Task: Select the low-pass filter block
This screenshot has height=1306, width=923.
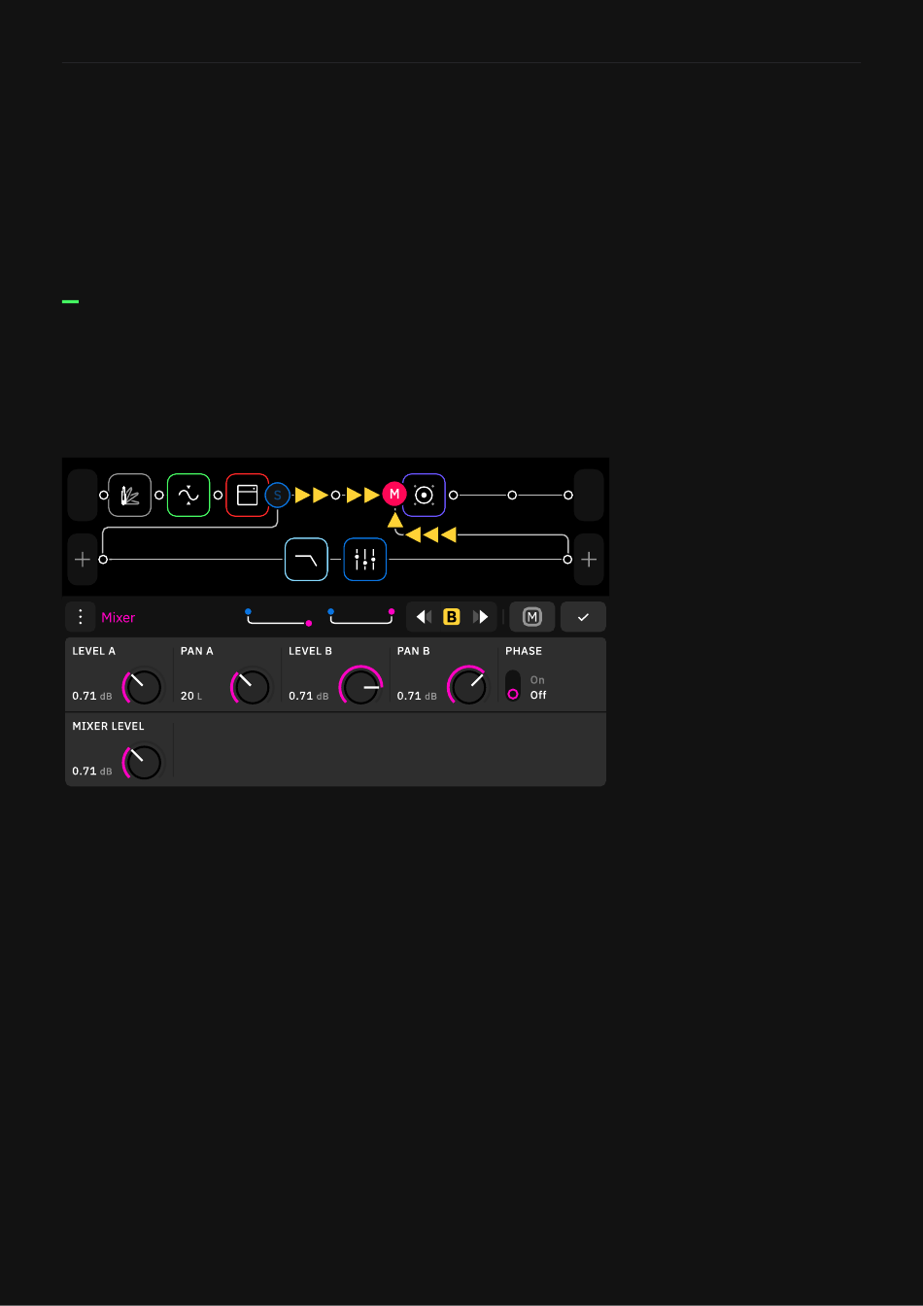Action: pos(306,560)
